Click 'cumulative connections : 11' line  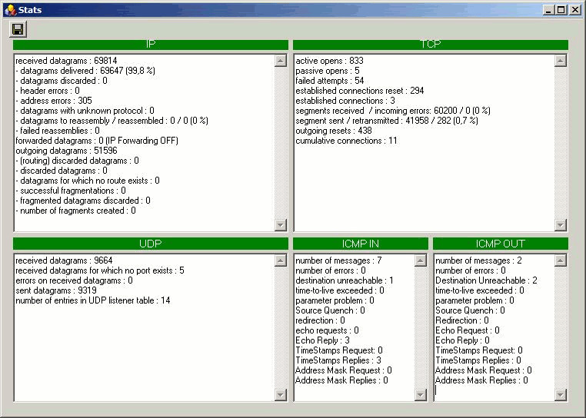click(346, 141)
